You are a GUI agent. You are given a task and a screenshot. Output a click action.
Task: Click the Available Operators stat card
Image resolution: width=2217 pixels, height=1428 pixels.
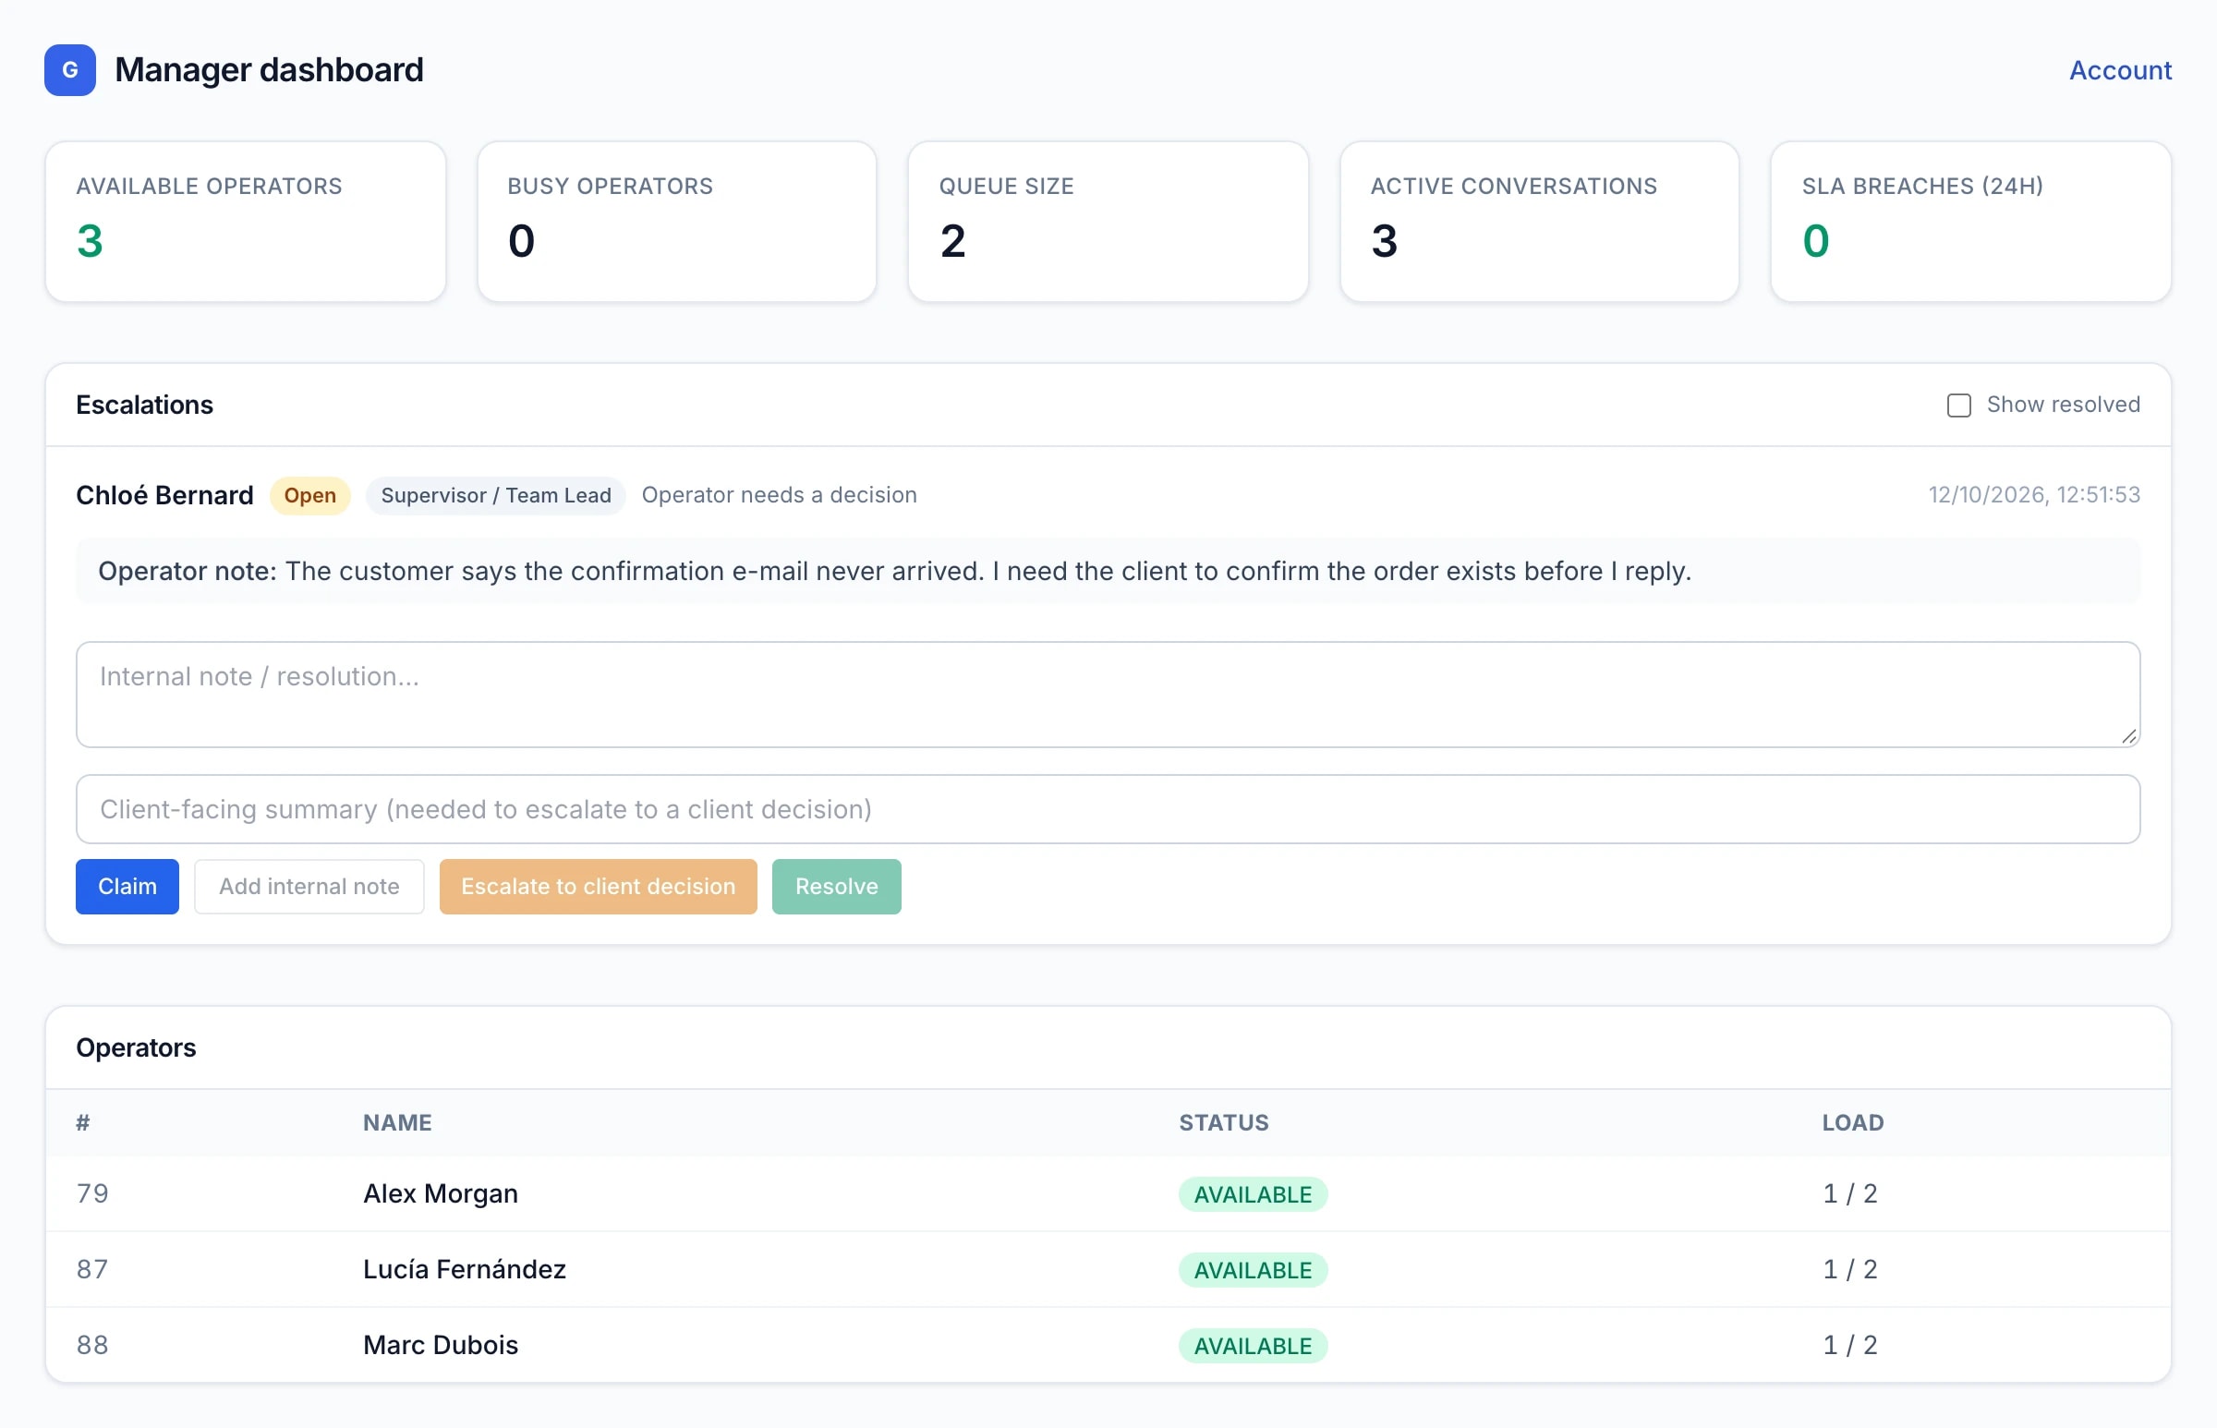[246, 222]
